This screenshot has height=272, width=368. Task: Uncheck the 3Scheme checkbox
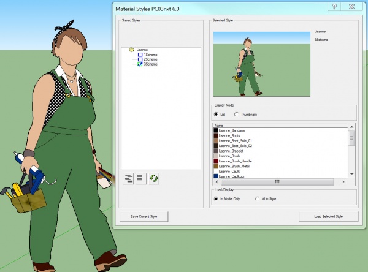click(x=140, y=64)
